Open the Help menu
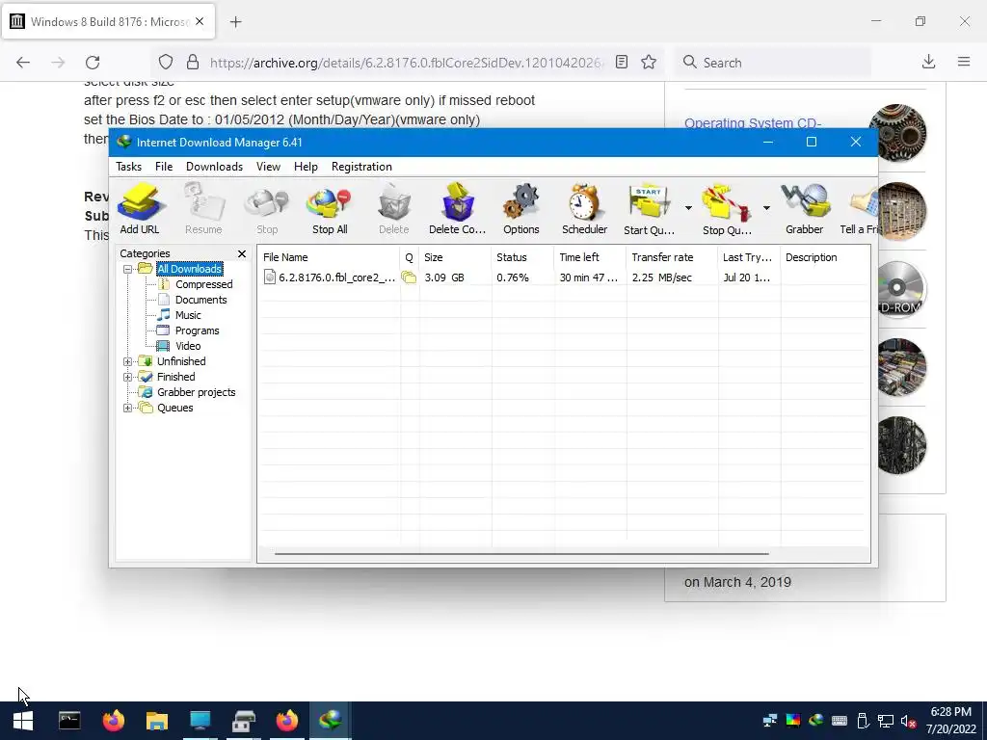987x740 pixels. click(x=306, y=166)
